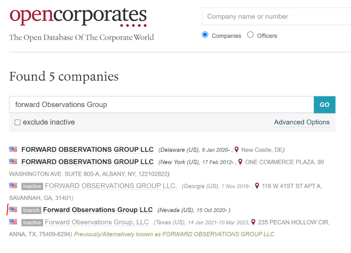The width and height of the screenshot is (351, 253).
Task: Open the Nevada branch Forward Observations Group LLC
Action: (x=98, y=210)
